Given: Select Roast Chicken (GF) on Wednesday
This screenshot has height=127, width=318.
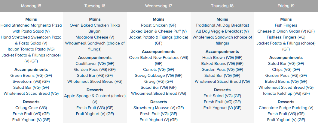Looking at the screenshot, I should pos(158,25).
